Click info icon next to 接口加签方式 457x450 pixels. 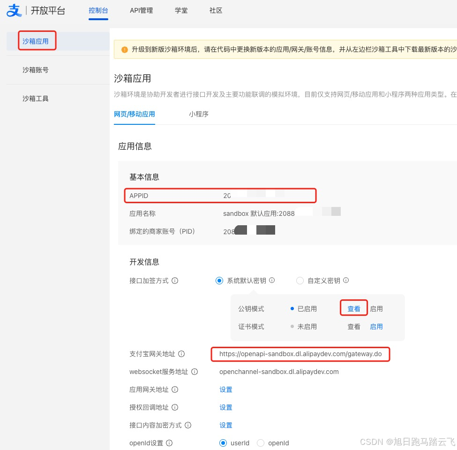[175, 281]
